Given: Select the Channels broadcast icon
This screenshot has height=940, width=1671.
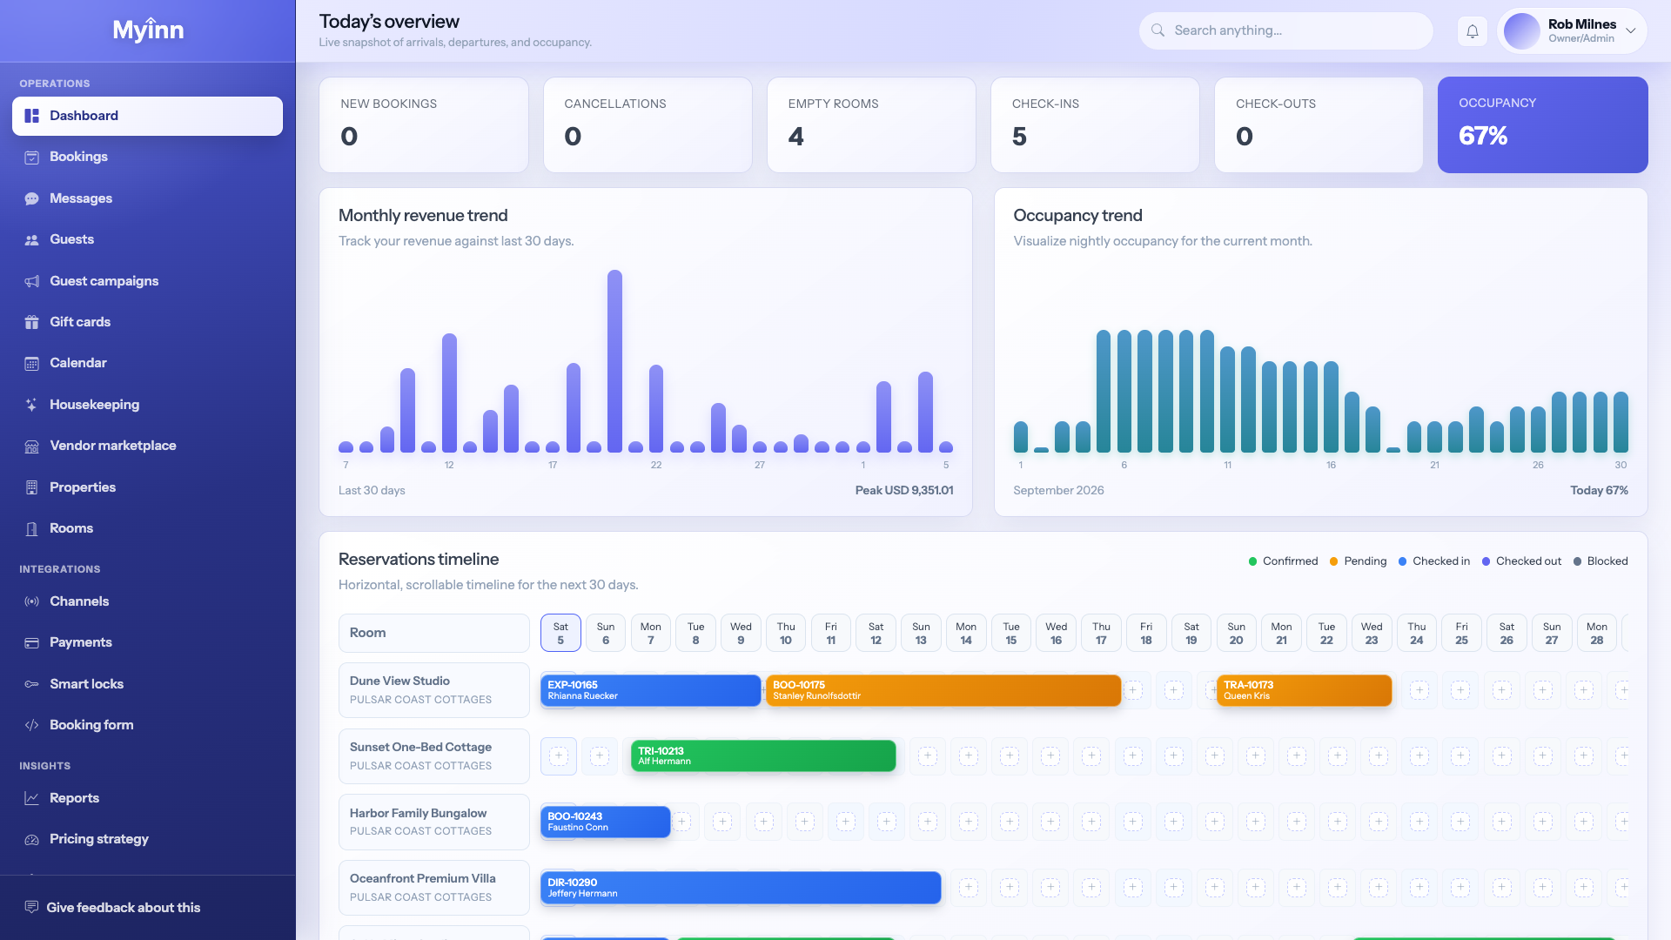Looking at the screenshot, I should click(x=31, y=601).
